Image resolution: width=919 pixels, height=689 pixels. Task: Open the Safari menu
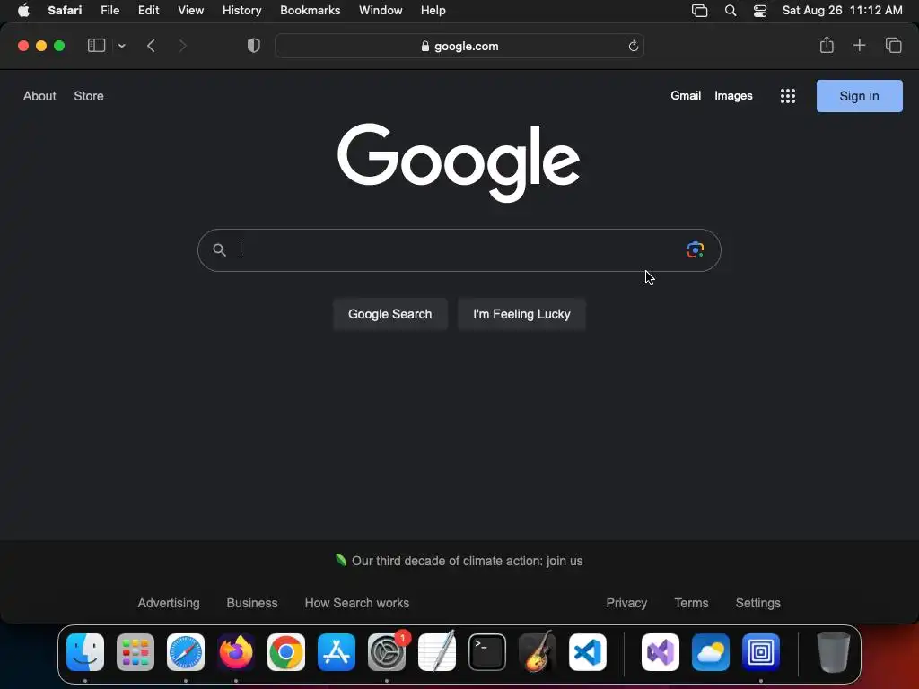pyautogui.click(x=65, y=11)
